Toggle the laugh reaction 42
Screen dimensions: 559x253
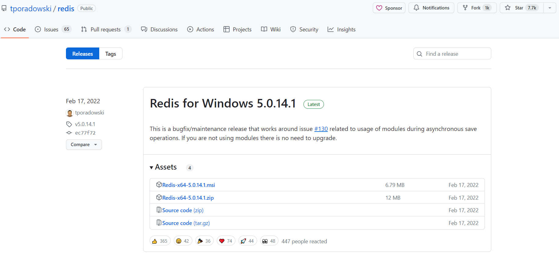[183, 241]
